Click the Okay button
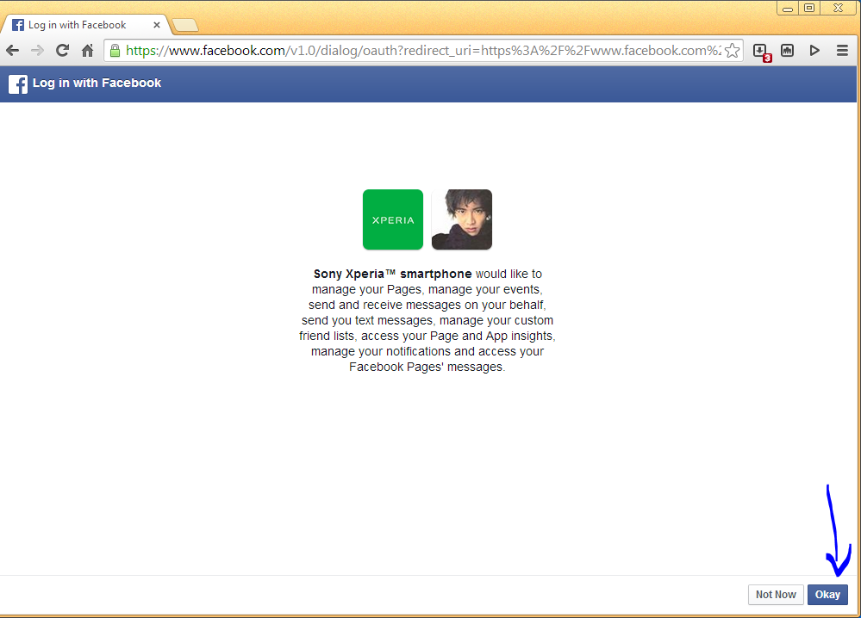Viewport: 861px width, 618px height. pos(827,595)
